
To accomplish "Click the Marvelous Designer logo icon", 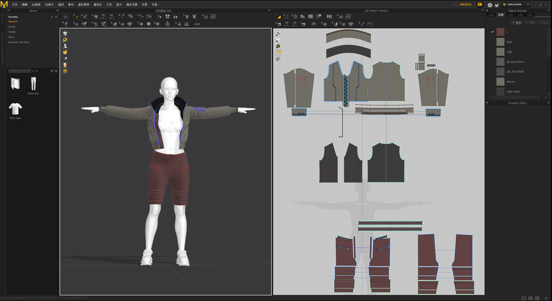I will [x=4, y=4].
